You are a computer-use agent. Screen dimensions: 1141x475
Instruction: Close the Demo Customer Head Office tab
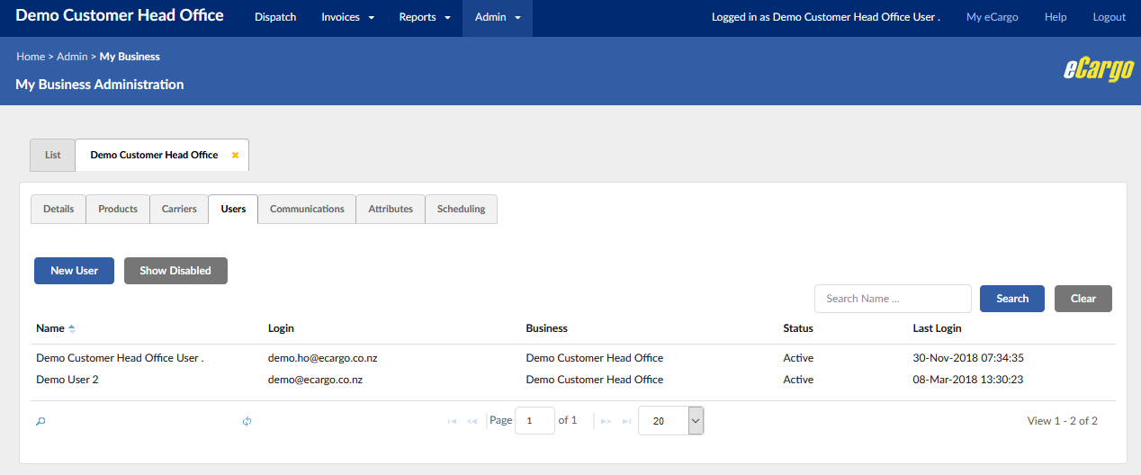point(235,155)
